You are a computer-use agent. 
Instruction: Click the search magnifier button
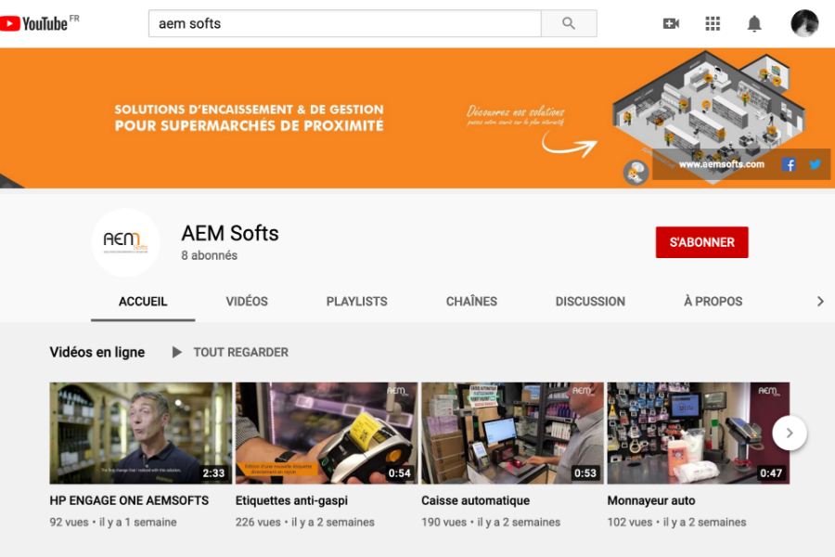569,23
